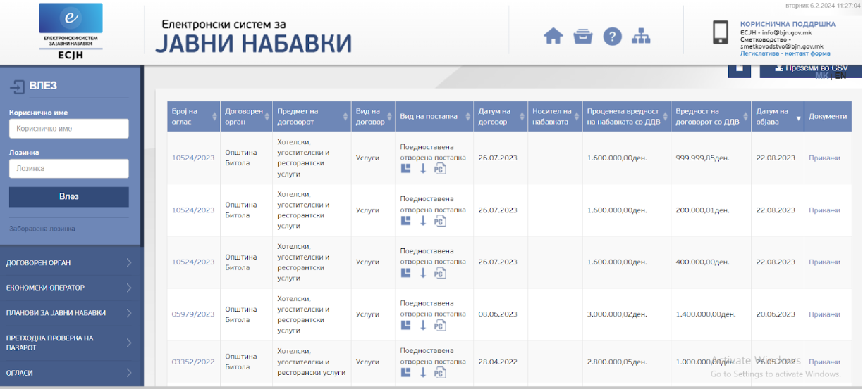The width and height of the screenshot is (863, 389).
Task: Click the chart icon in the 05979/2023 row
Action: pyautogui.click(x=406, y=325)
